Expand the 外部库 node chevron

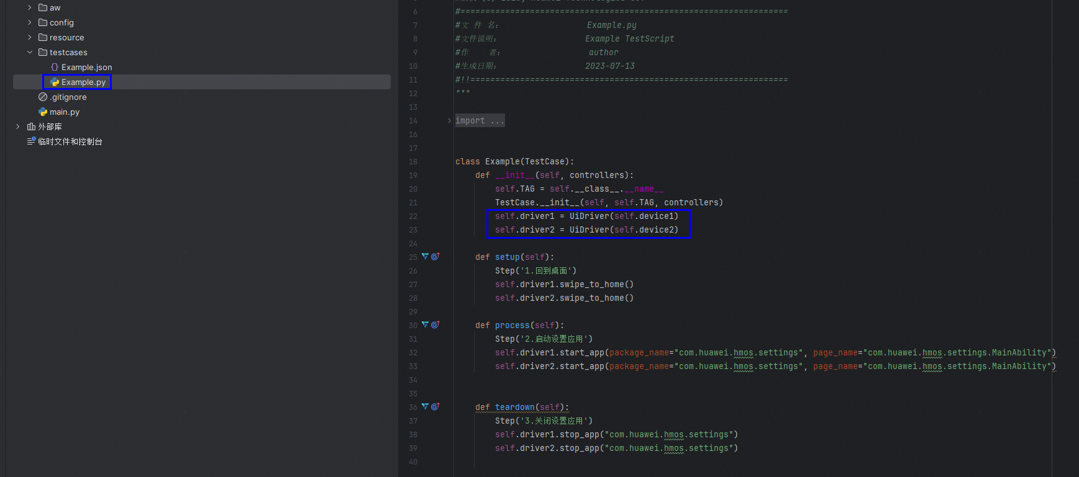(17, 127)
